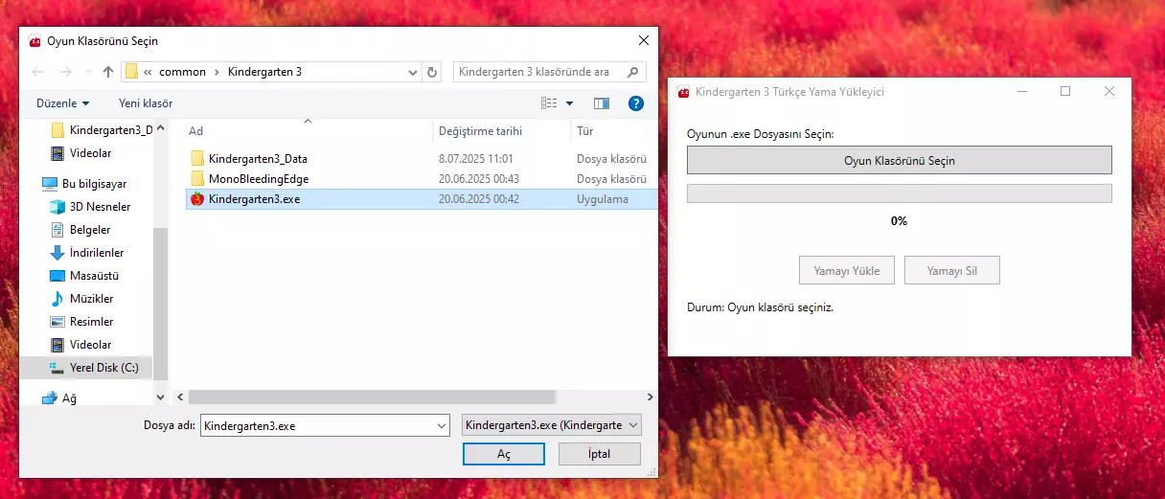The width and height of the screenshot is (1165, 499).
Task: Click common in the address breadcrumb
Action: click(x=182, y=72)
